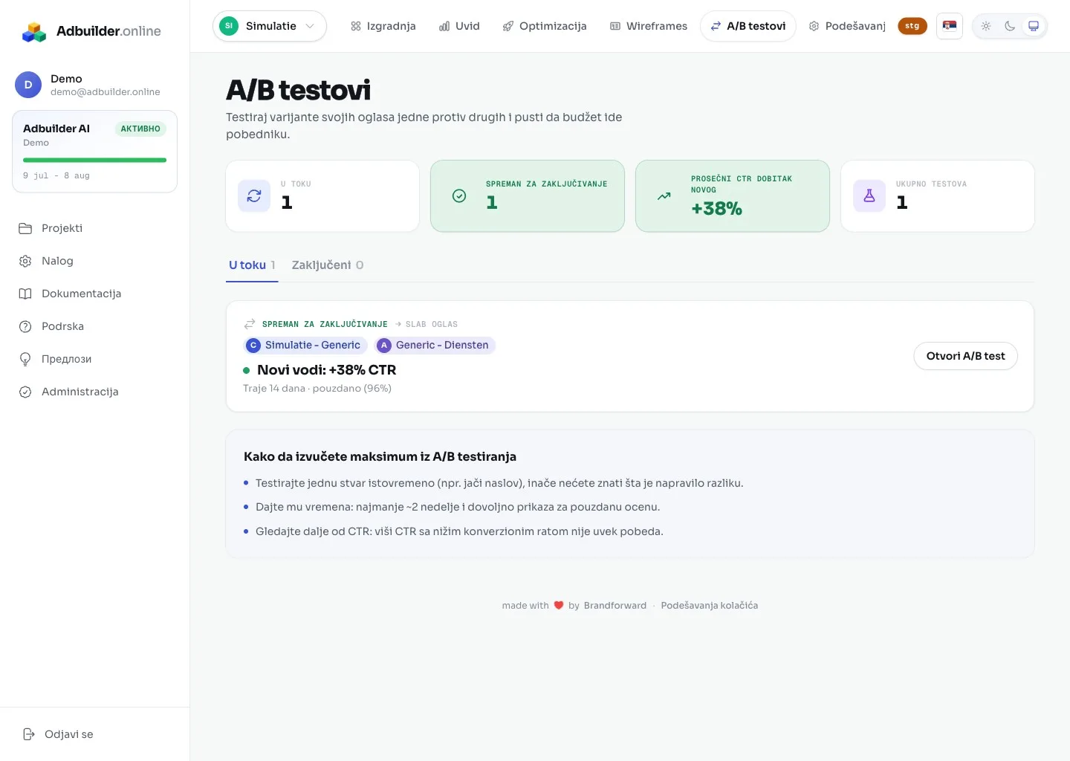Switch to Zaključeni tab

[328, 265]
